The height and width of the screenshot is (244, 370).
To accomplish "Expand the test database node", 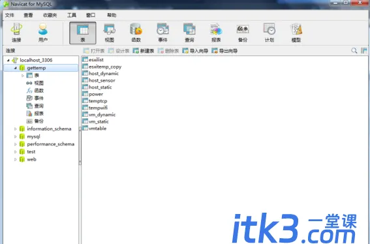I will [16, 151].
